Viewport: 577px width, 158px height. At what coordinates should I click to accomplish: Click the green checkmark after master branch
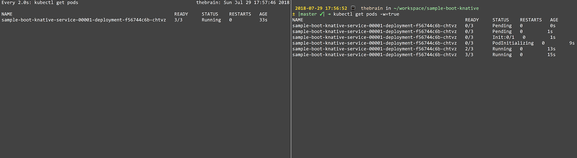click(322, 14)
